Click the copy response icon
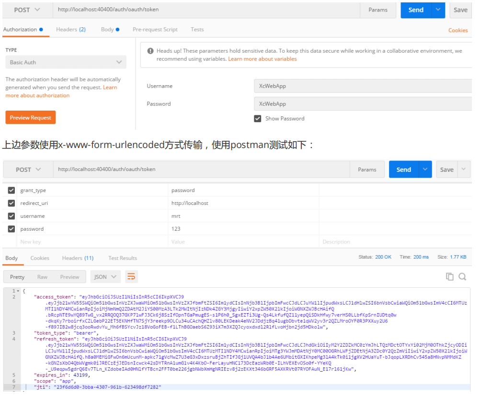 click(x=449, y=276)
